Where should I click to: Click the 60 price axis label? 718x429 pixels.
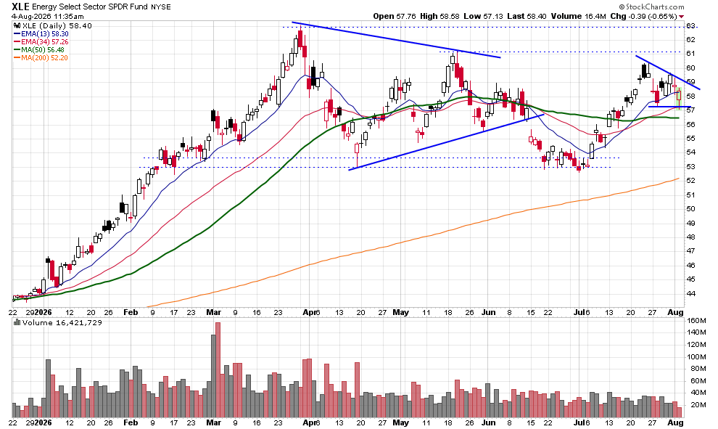(x=690, y=68)
